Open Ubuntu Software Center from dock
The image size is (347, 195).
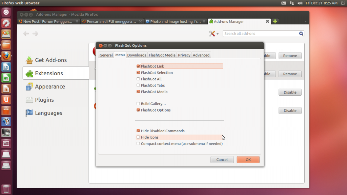click(x=6, y=111)
